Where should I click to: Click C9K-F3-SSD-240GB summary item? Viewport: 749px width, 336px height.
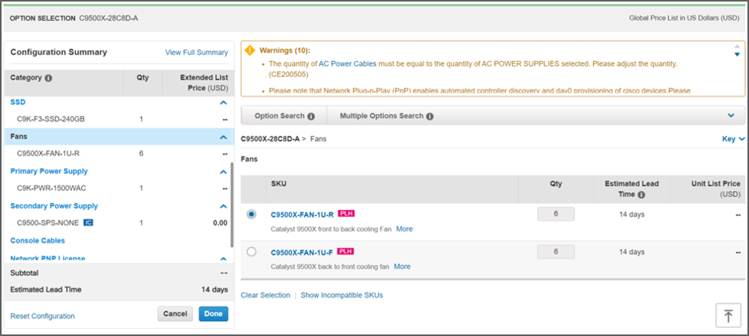click(x=51, y=119)
